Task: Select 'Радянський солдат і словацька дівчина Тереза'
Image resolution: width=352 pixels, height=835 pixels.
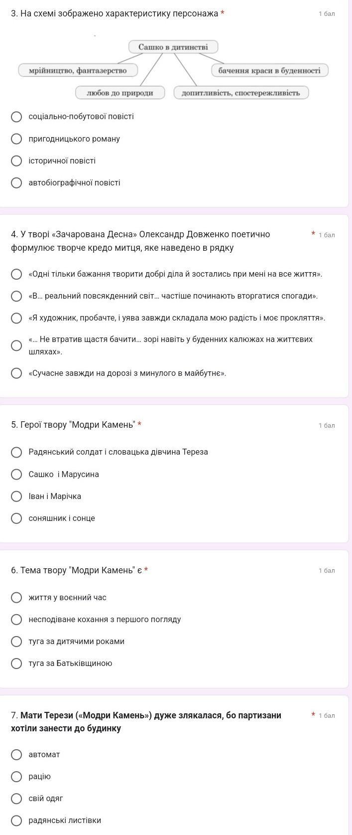Action: pyautogui.click(x=16, y=452)
